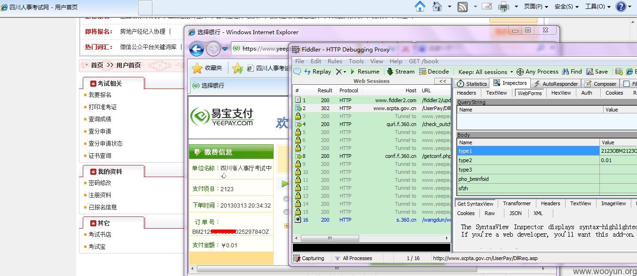Select type1 row in Body grid
637x276 pixels.
pos(547,151)
